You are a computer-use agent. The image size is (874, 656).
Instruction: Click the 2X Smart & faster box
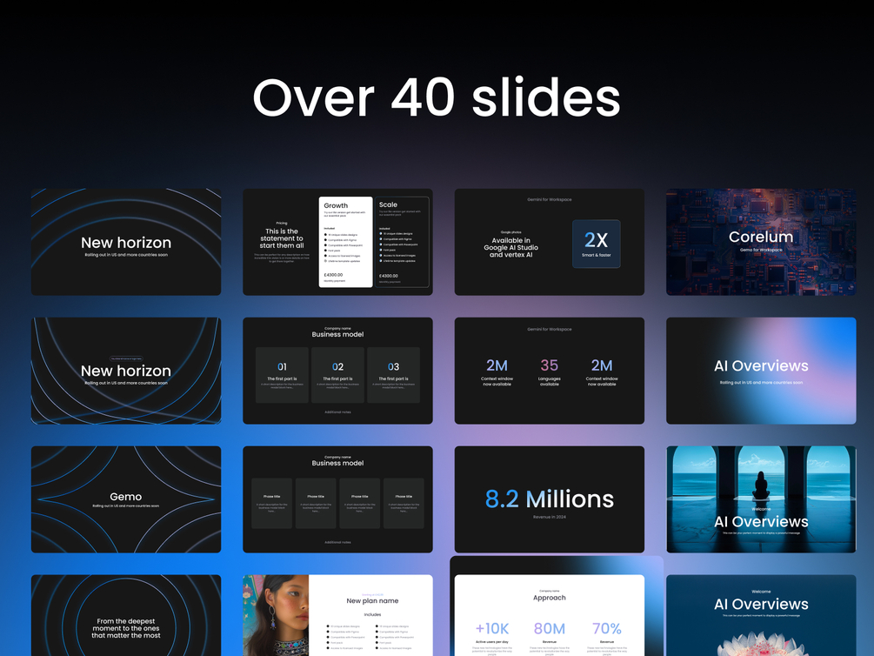click(x=597, y=244)
